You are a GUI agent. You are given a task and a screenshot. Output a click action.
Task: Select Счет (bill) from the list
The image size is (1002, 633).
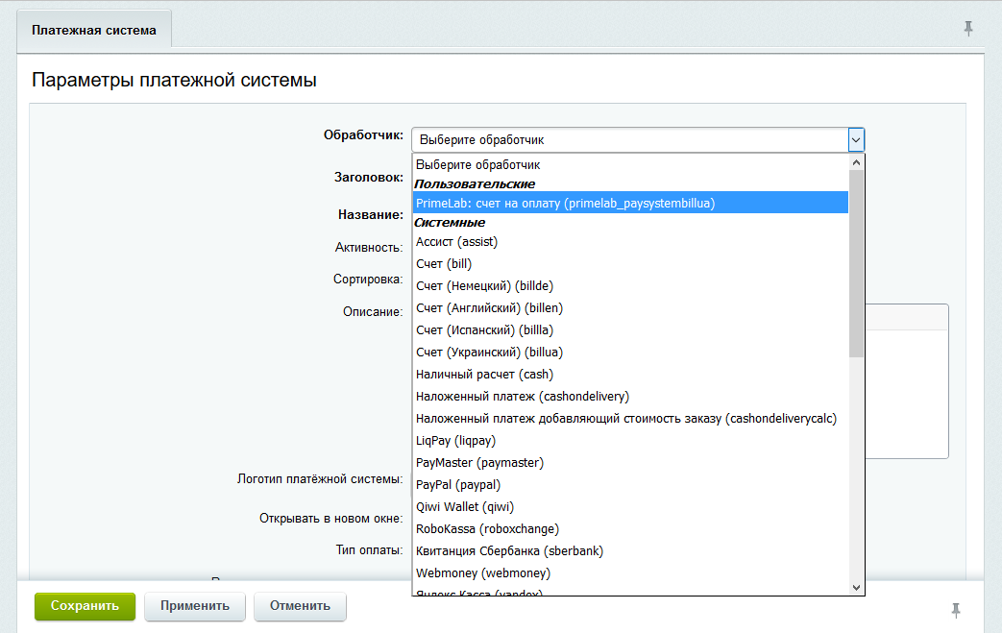444,264
